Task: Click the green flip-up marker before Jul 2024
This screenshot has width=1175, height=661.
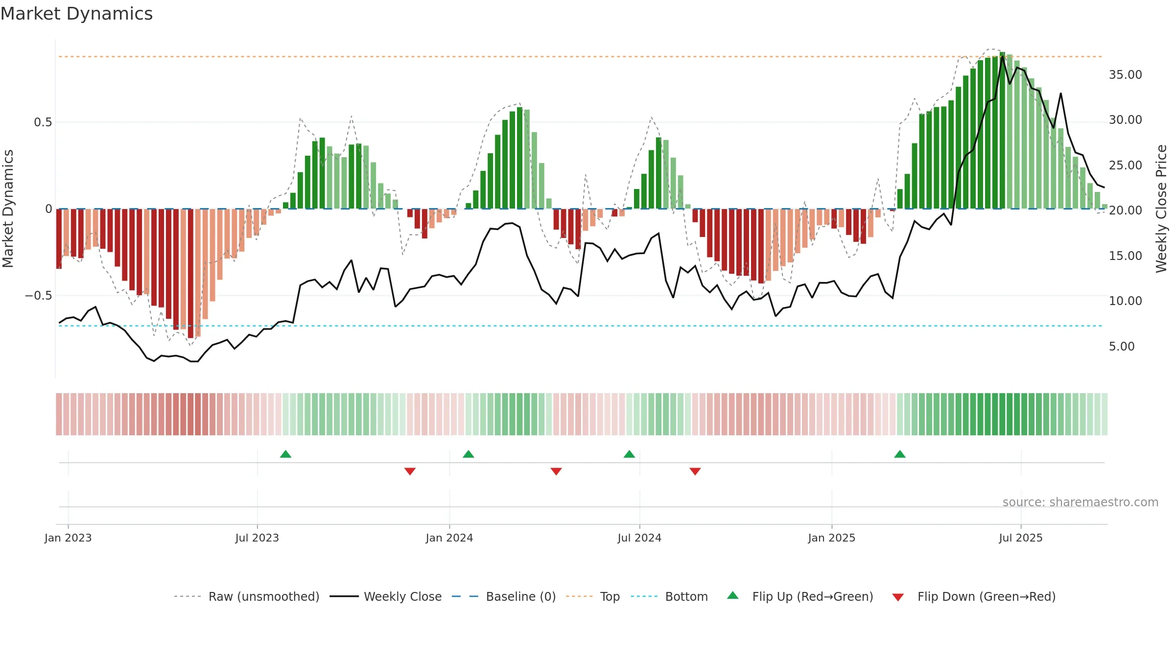Action: point(630,454)
